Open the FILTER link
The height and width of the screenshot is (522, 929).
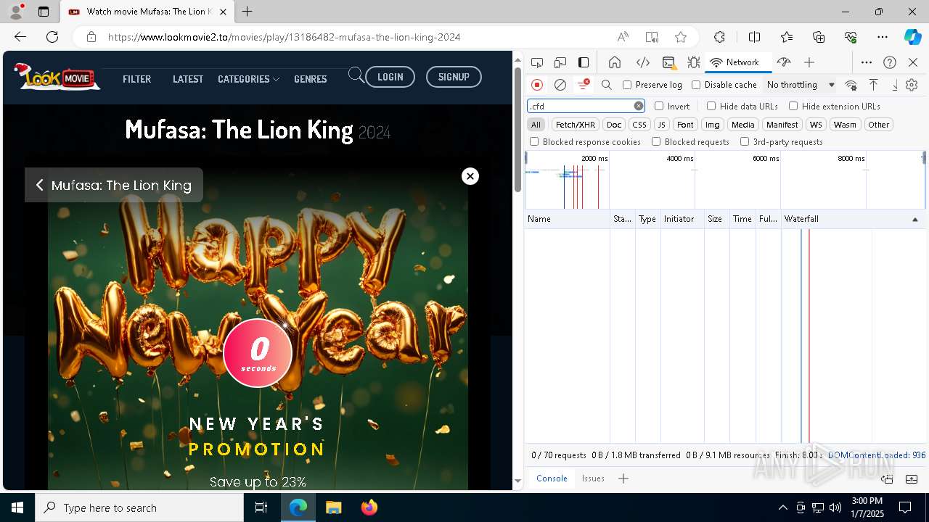[136, 79]
